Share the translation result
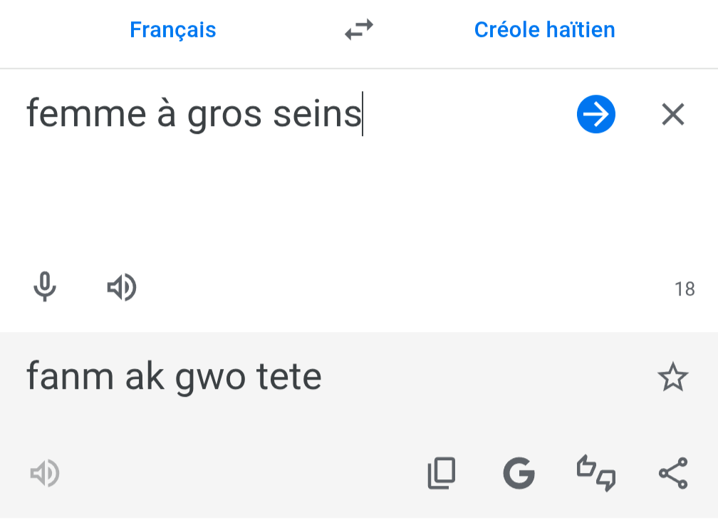 click(672, 473)
